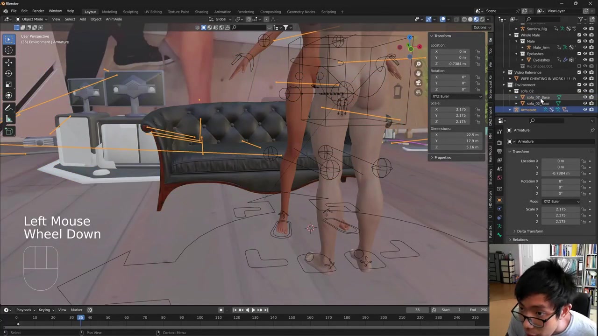Viewport: 598px width, 336px height.
Task: Activate the Rotate tool
Action: pos(9,73)
